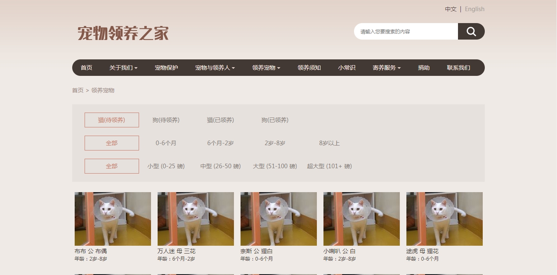The height and width of the screenshot is (275, 557).
Task: Click 首页 in the breadcrumb
Action: (x=78, y=90)
